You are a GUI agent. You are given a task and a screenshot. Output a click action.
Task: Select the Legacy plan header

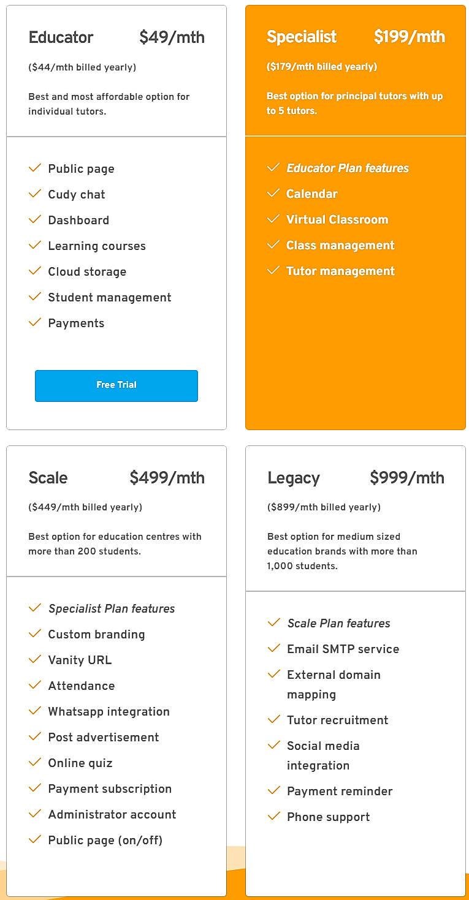[294, 477]
